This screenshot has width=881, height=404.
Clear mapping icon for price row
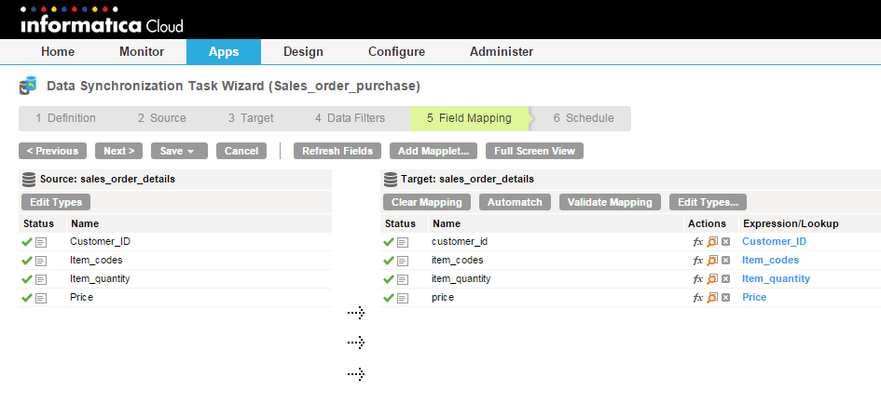coord(725,298)
